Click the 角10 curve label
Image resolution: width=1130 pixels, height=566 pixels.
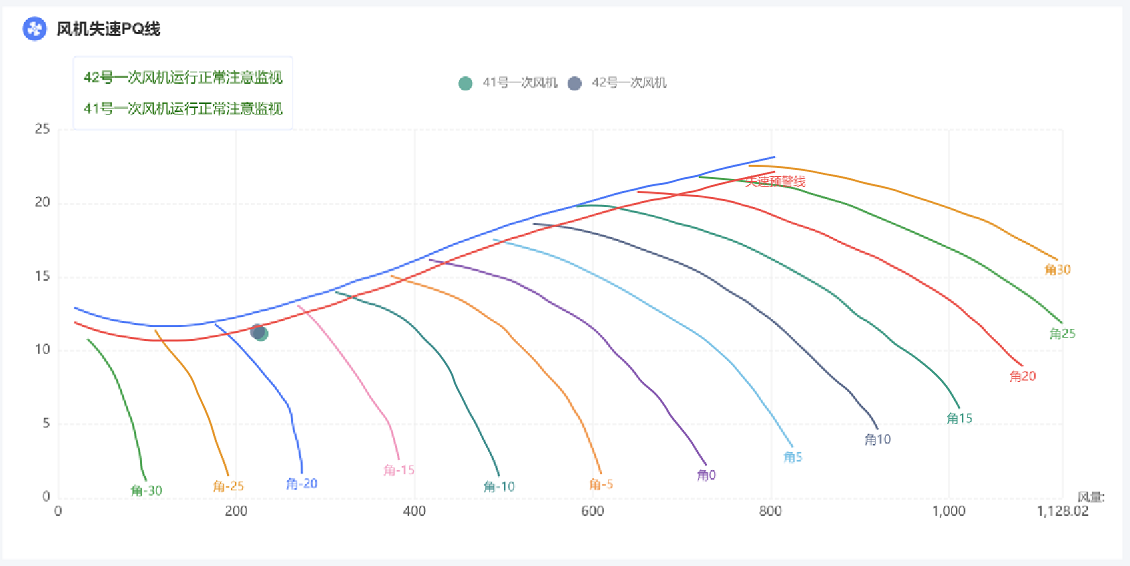coord(878,439)
